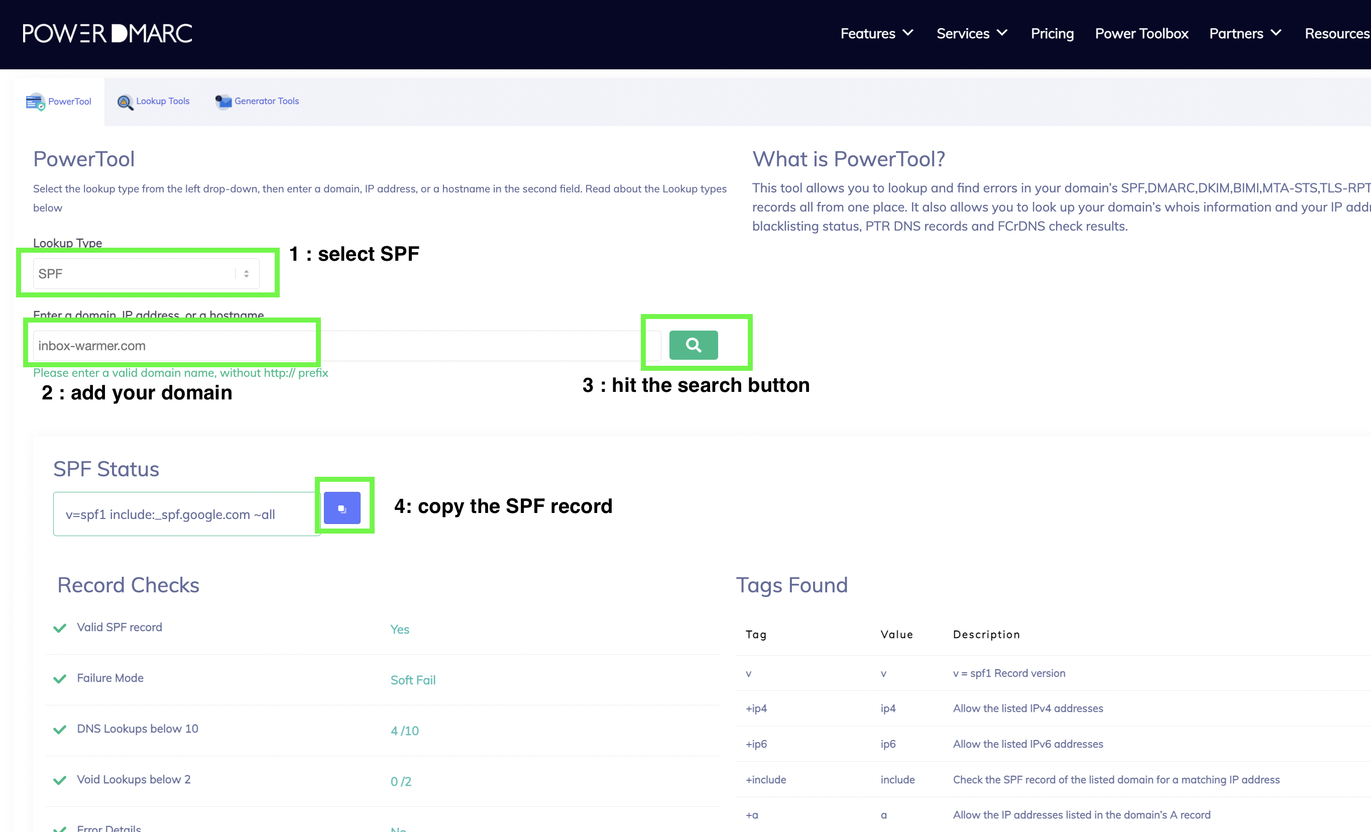Screen dimensions: 1371x832
Task: Click the 'Soft Fail' failure mode value
Action: [413, 680]
